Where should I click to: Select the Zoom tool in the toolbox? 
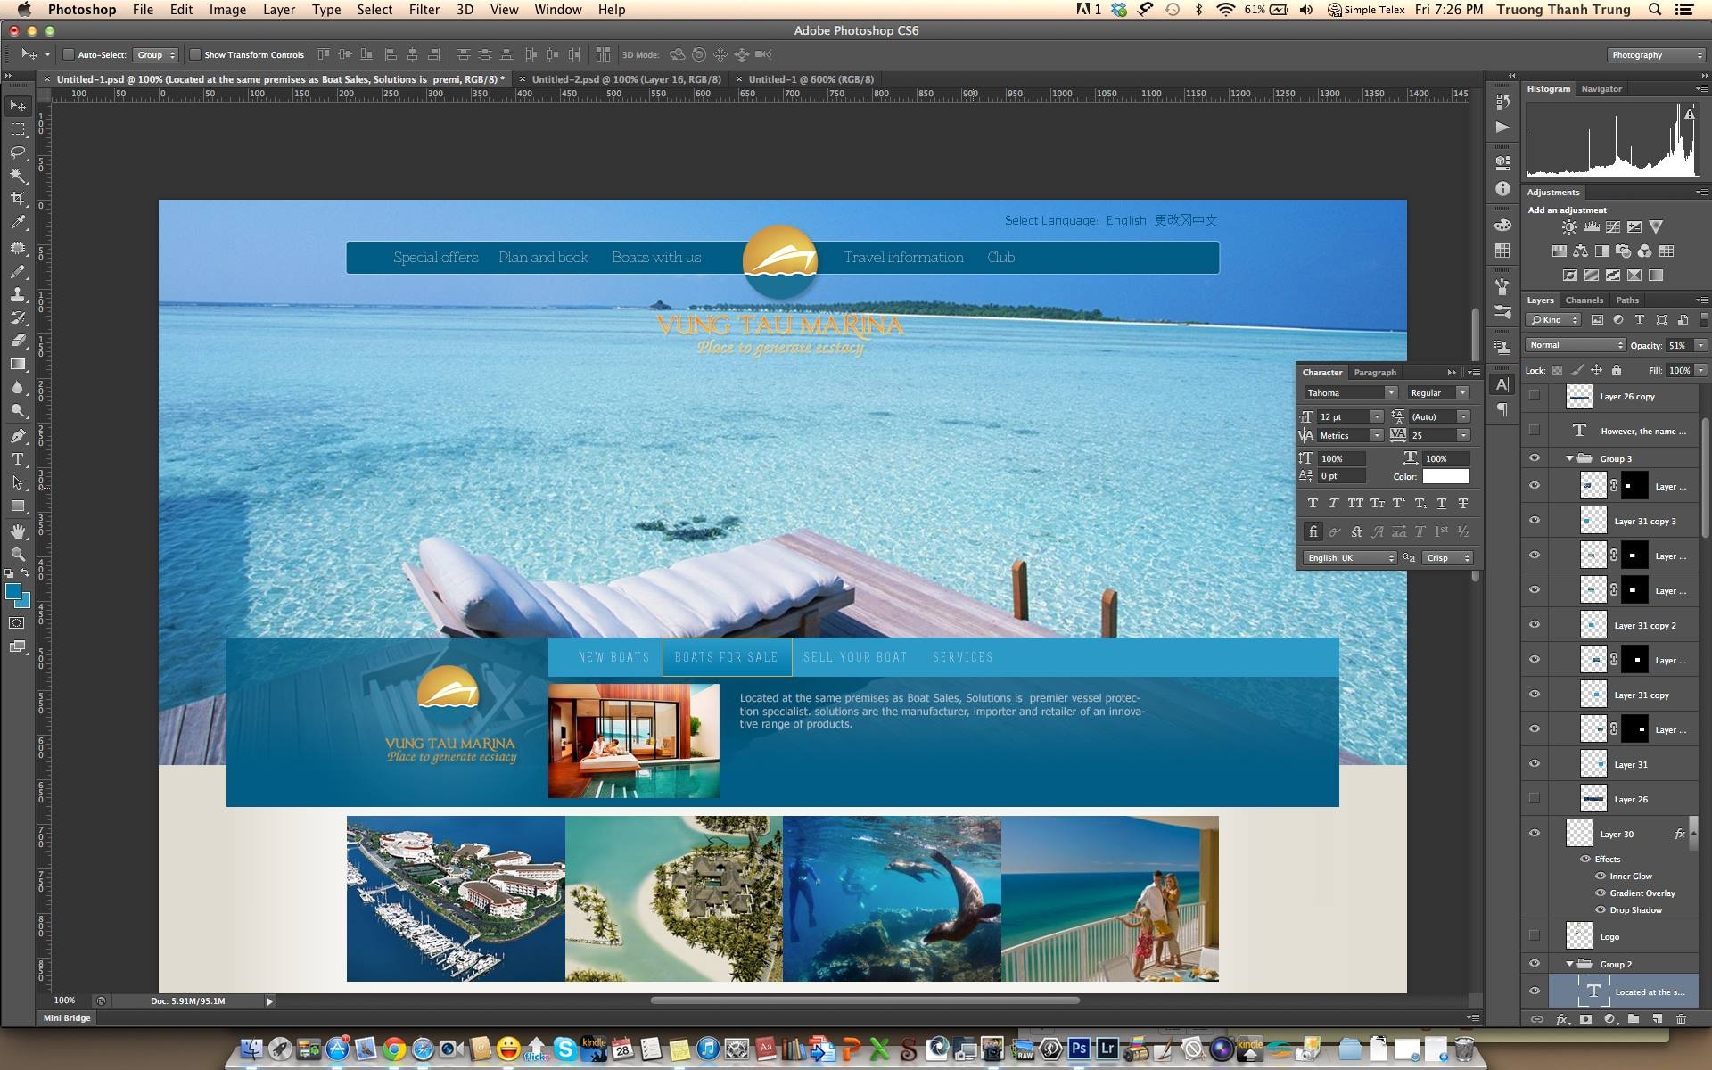tap(18, 555)
